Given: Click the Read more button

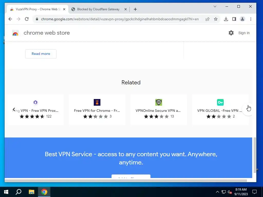Looking at the screenshot, I should [41, 54].
